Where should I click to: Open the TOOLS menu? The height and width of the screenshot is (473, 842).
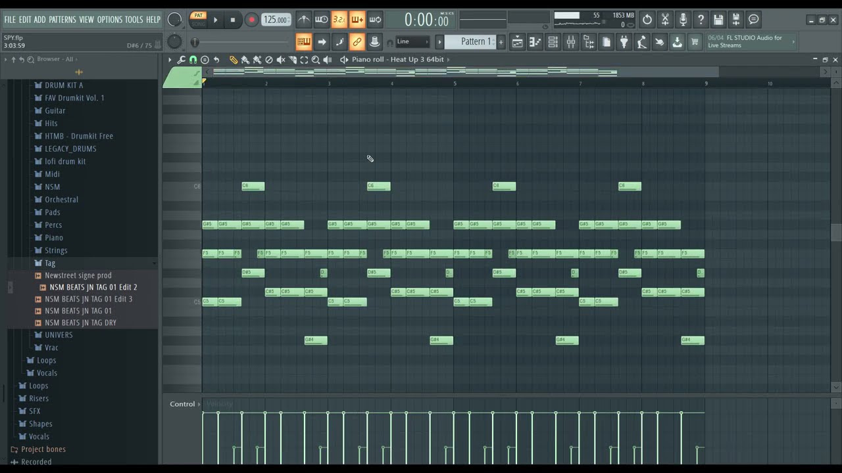pyautogui.click(x=134, y=20)
